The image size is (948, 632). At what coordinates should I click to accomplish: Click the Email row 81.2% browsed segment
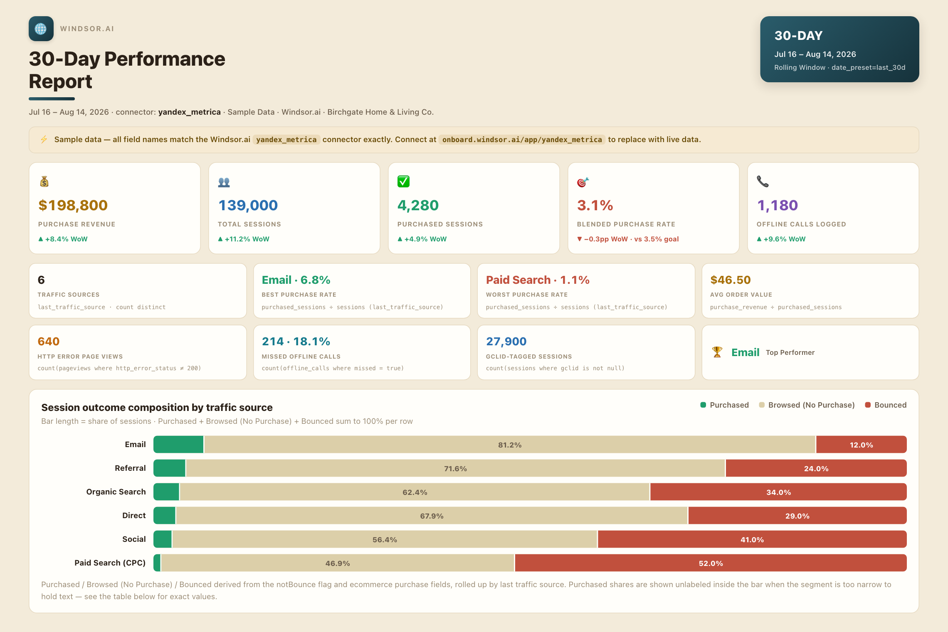(x=510, y=445)
